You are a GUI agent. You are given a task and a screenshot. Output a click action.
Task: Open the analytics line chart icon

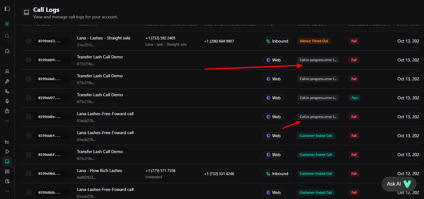(7, 142)
